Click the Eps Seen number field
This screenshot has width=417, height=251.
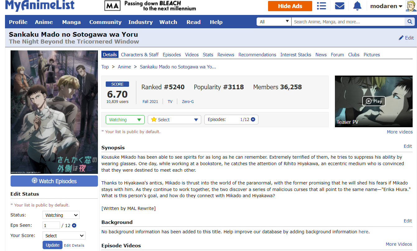(51, 225)
